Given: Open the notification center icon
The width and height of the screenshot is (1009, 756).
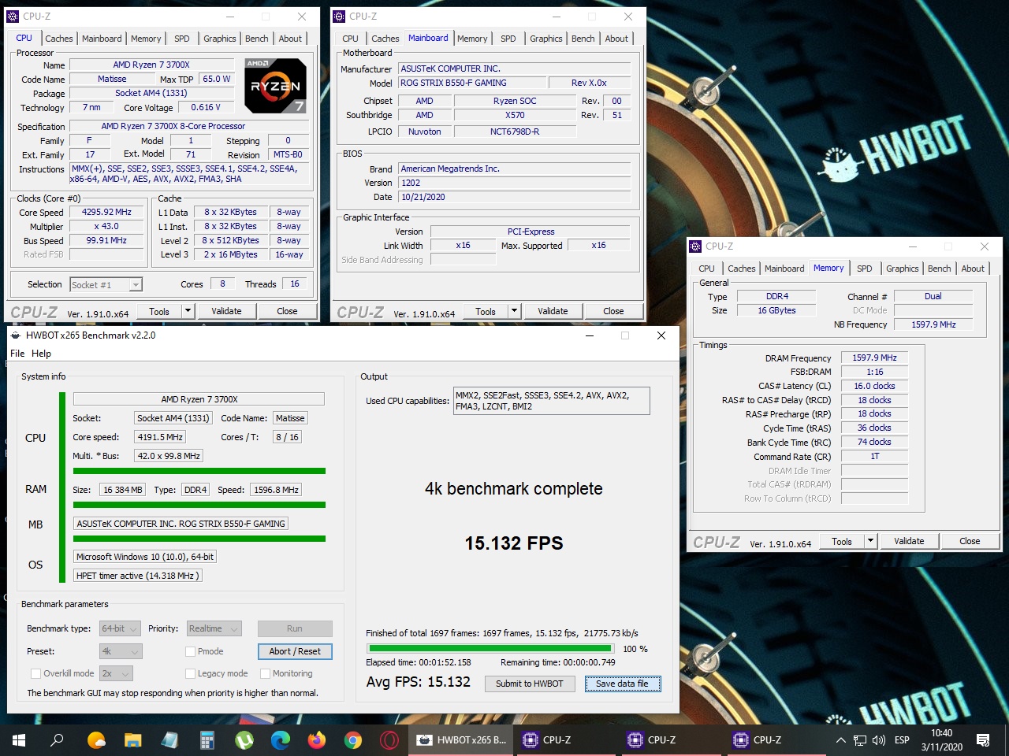Looking at the screenshot, I should [983, 740].
